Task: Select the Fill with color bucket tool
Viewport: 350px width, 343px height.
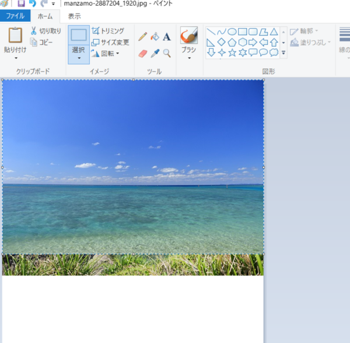Action: pyautogui.click(x=155, y=36)
